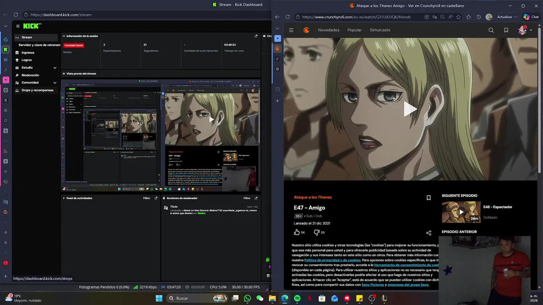
Task: Reload the Crunchyroll page
Action: pos(288,17)
